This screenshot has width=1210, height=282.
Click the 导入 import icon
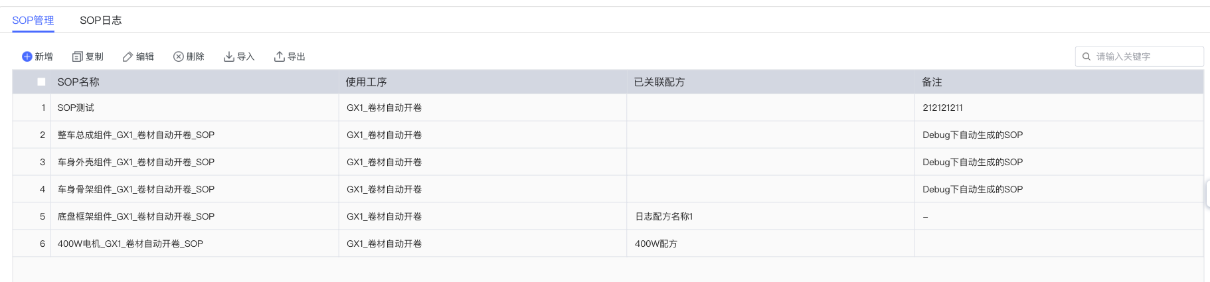coord(229,57)
